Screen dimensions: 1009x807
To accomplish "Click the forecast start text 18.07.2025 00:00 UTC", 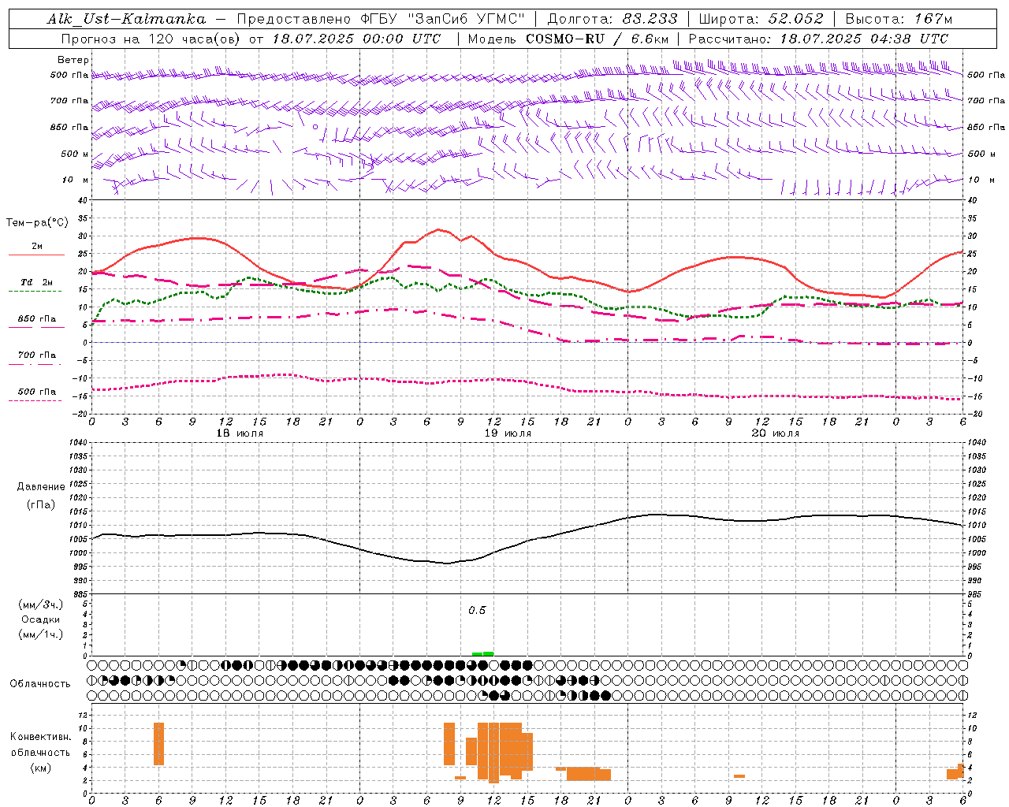I will [x=356, y=39].
